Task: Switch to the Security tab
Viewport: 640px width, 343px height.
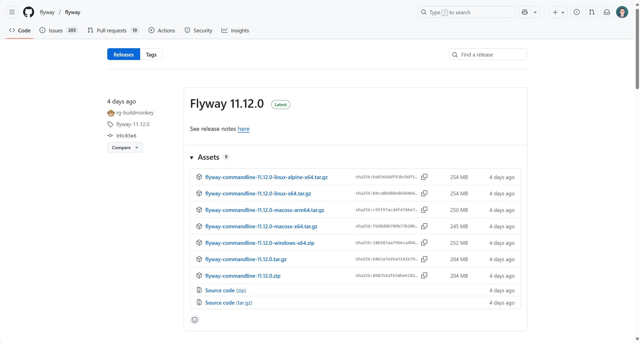Action: click(198, 30)
